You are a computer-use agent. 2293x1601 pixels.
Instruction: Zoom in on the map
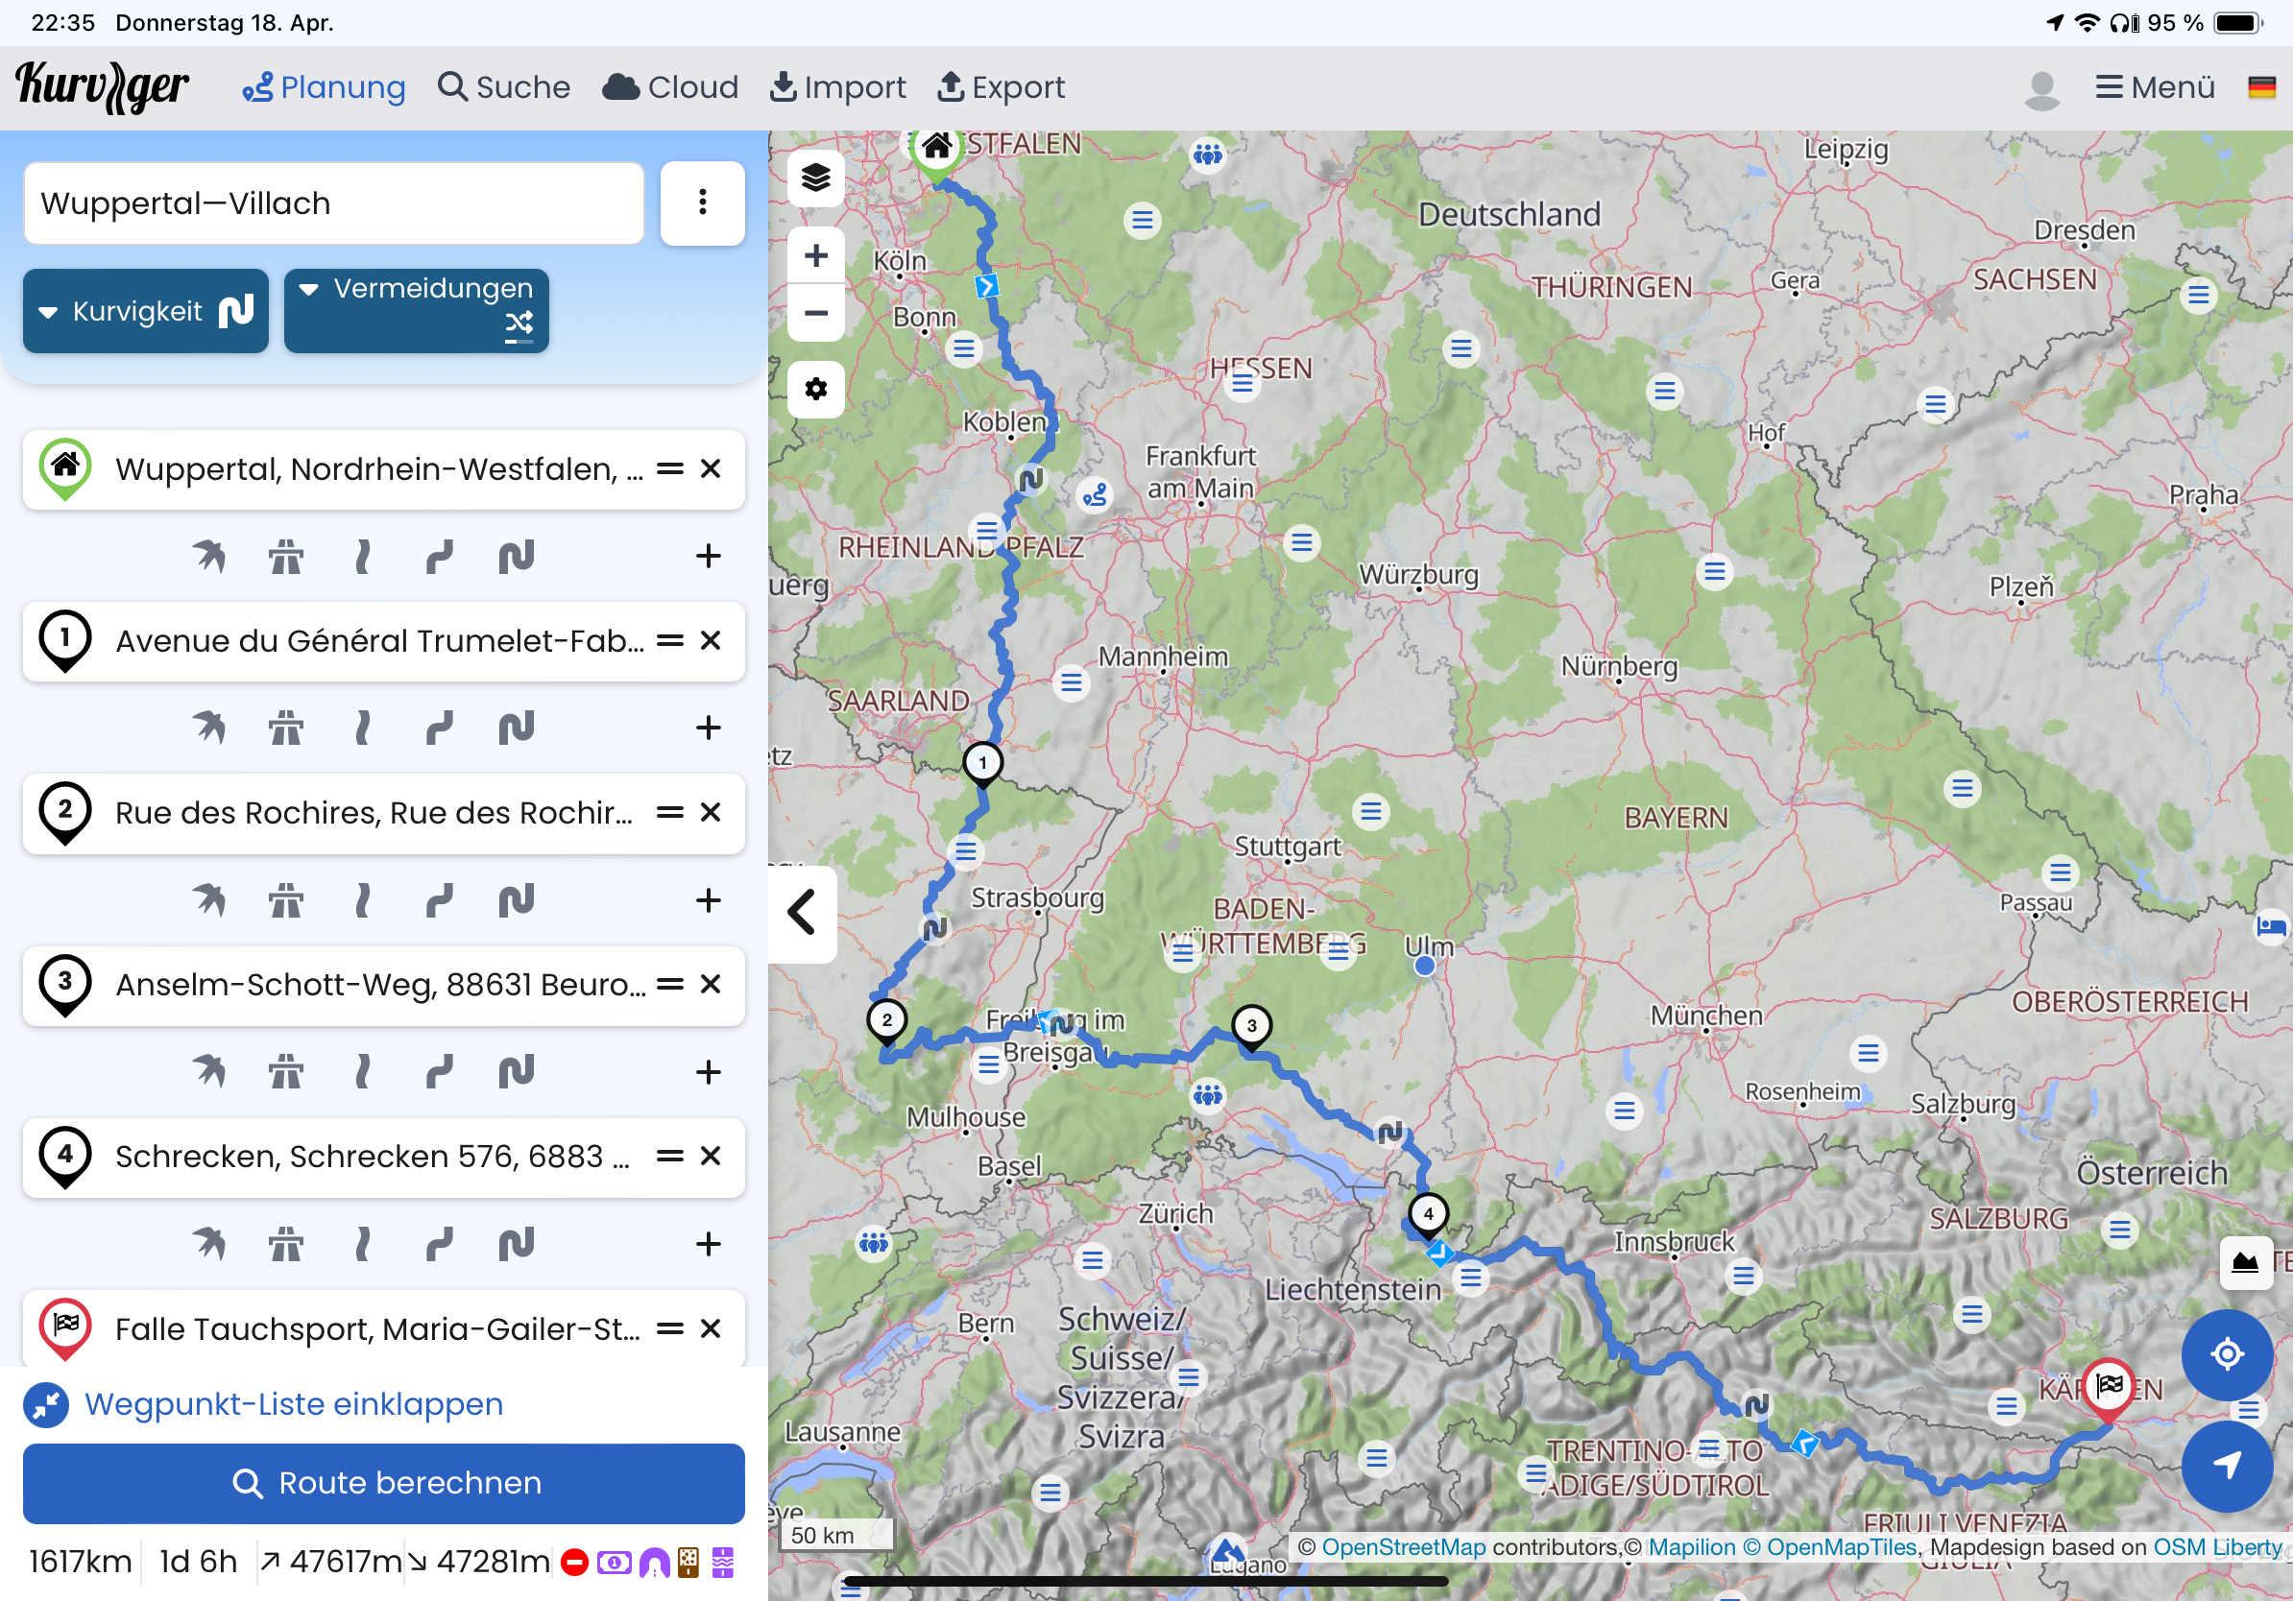tap(815, 255)
